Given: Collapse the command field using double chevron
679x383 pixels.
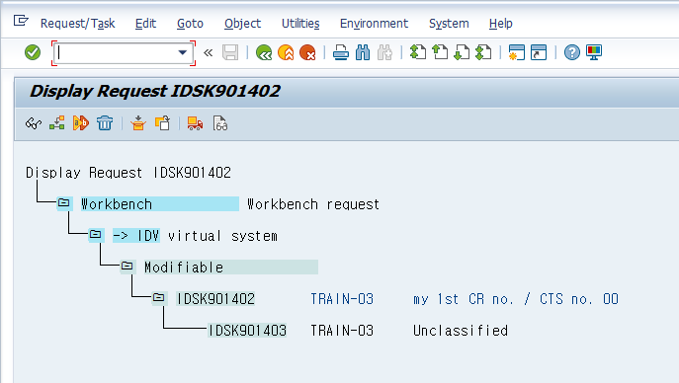Looking at the screenshot, I should coord(209,52).
